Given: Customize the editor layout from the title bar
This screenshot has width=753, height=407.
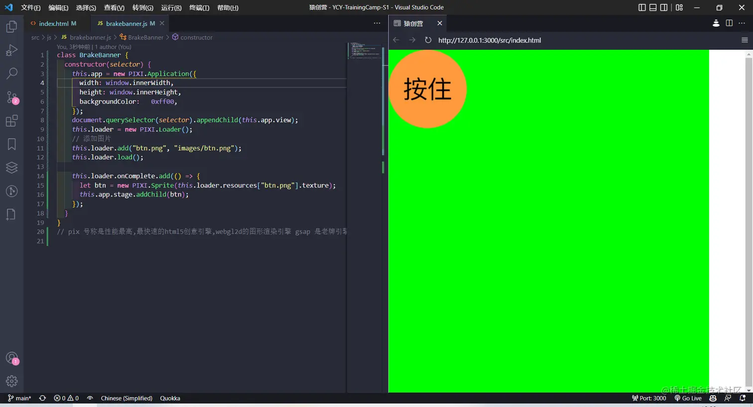Looking at the screenshot, I should [679, 7].
